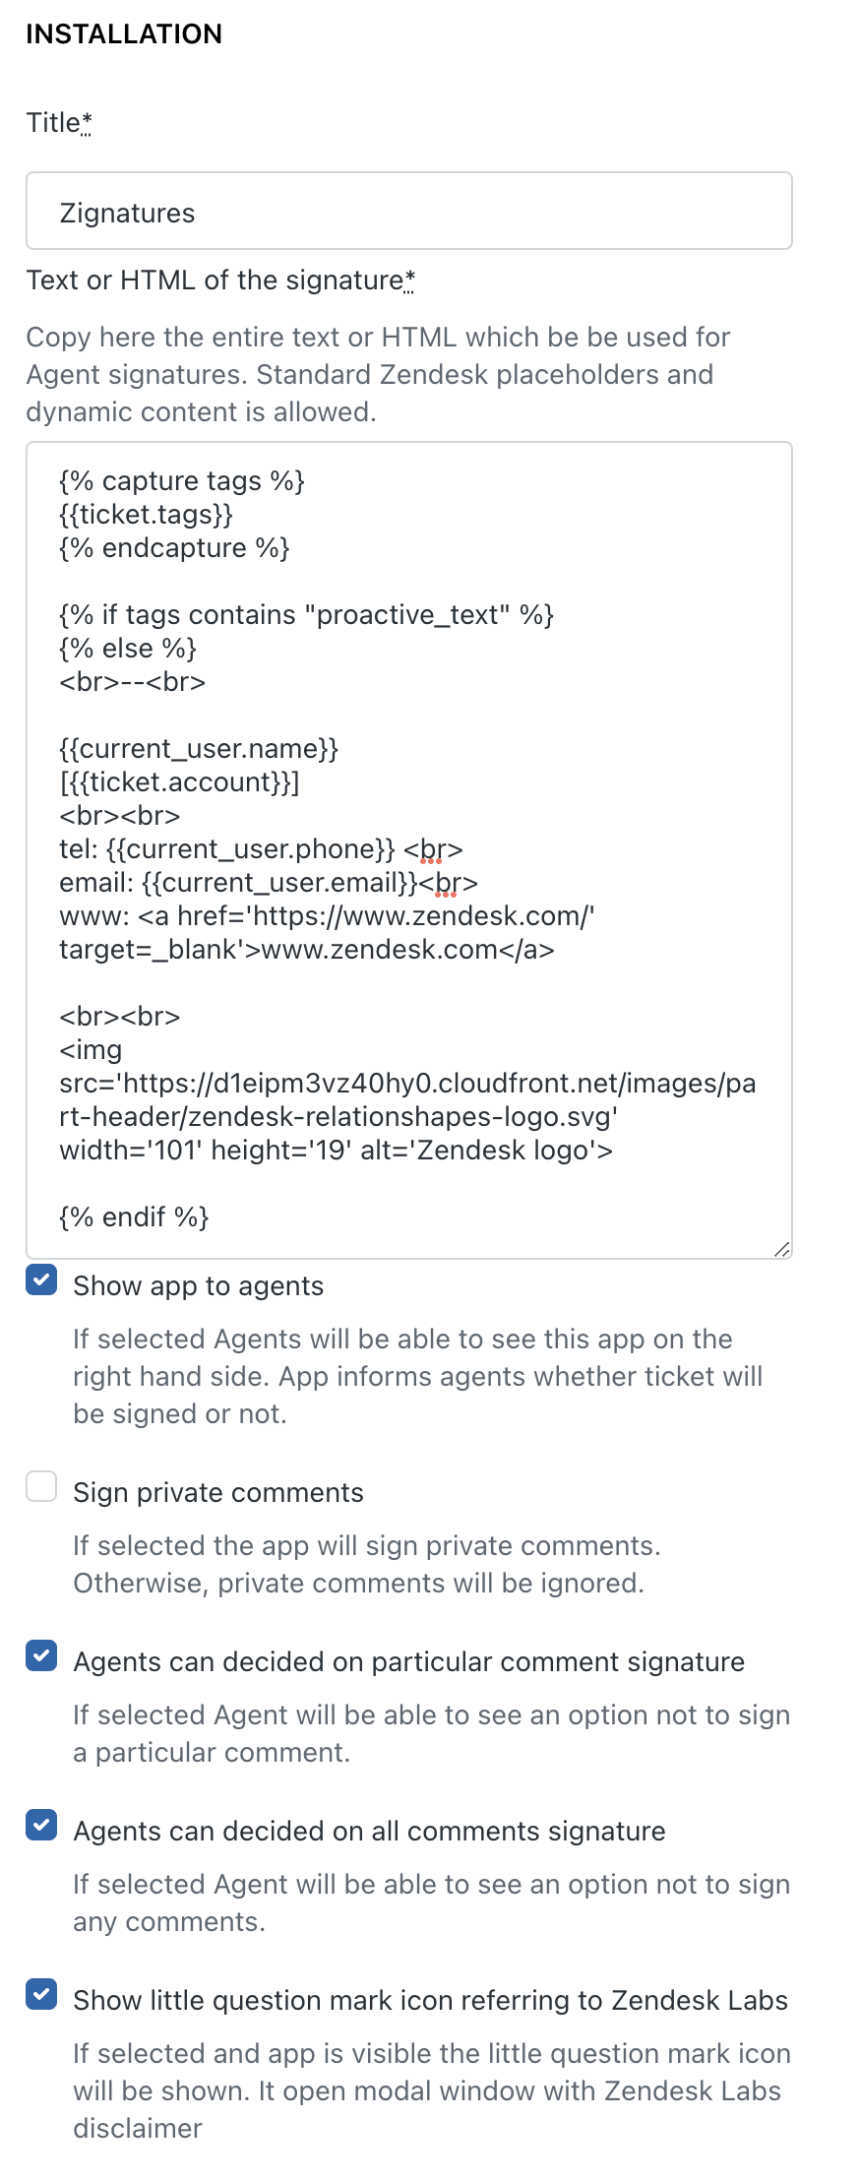The width and height of the screenshot is (860, 2181).
Task: Click the "Show app to agents" label text
Action: tap(198, 1286)
